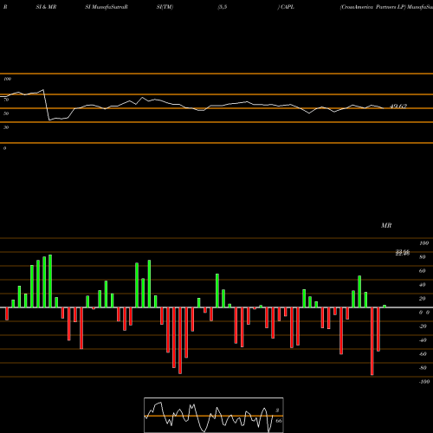Click the '0 0' zero-line label on MR axis
The width and height of the screenshot is (433, 433).
click(424, 313)
